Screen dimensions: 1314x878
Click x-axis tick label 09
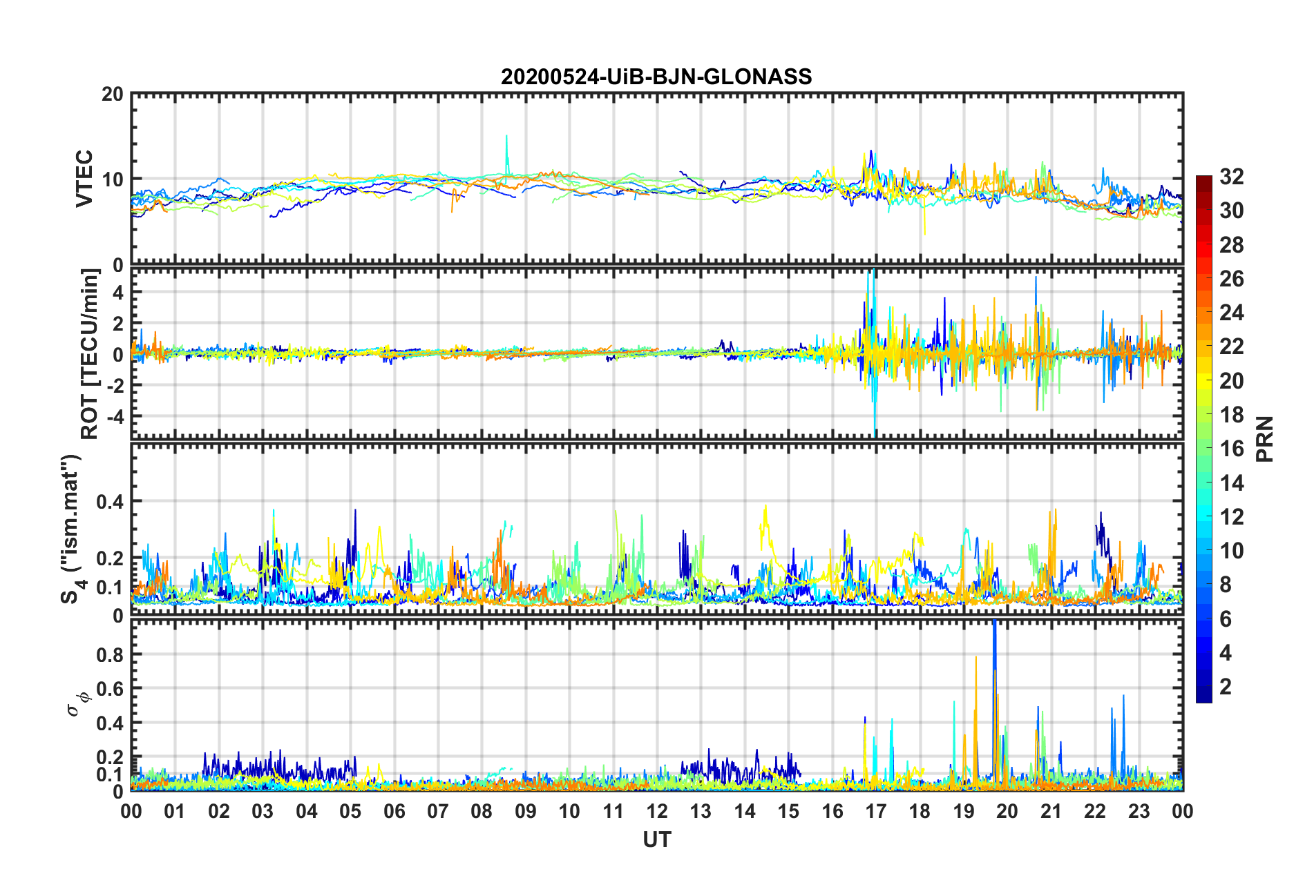click(526, 812)
